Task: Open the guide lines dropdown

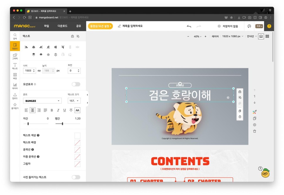Action: pos(252,36)
